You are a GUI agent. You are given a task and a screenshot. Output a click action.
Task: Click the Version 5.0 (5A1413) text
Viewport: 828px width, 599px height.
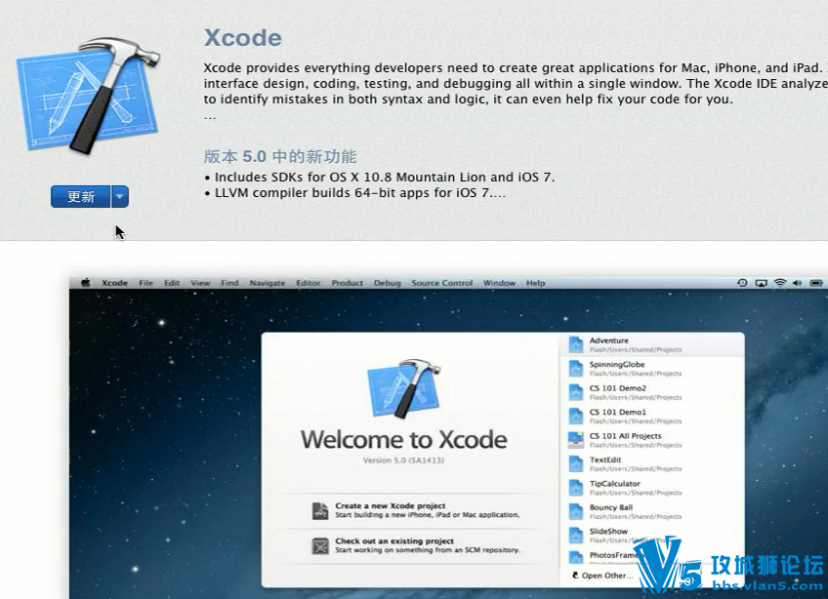(403, 460)
